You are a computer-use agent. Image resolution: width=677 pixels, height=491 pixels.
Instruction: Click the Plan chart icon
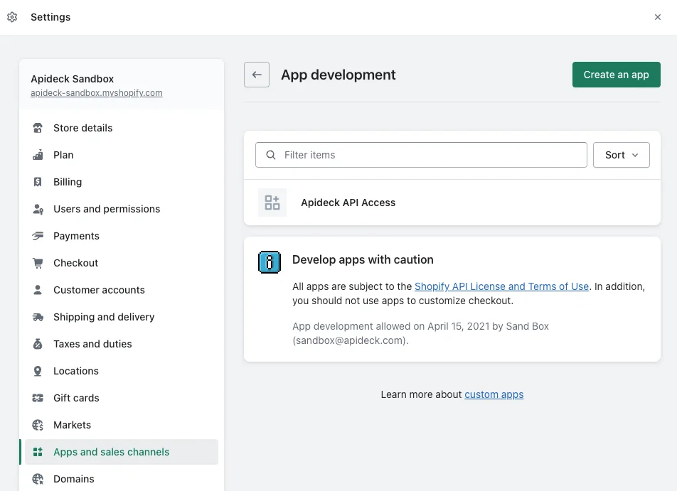(38, 155)
